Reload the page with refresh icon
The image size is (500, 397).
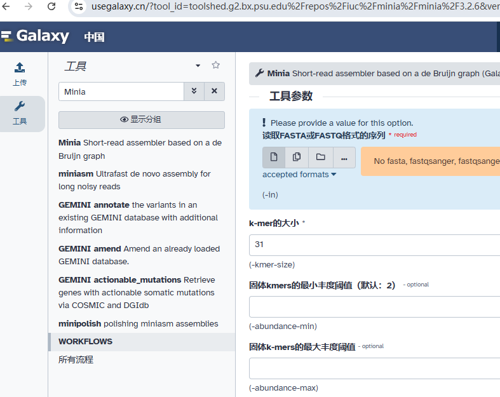click(x=51, y=6)
